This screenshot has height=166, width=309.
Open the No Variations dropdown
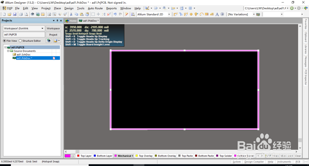point(254,14)
